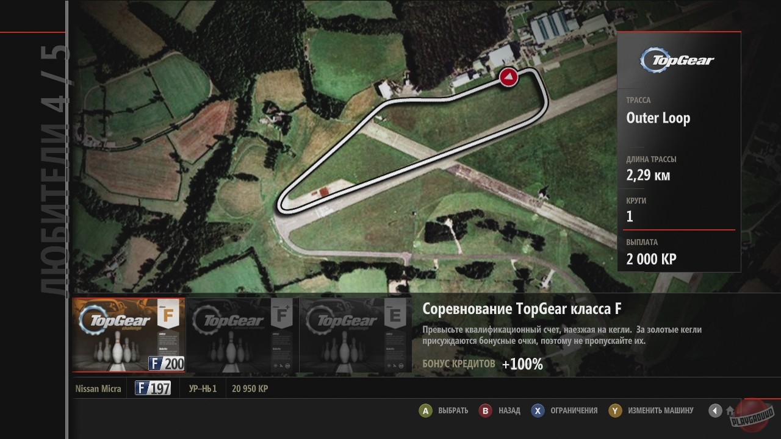Click the red start marker on track
The width and height of the screenshot is (781, 439).
coord(508,77)
